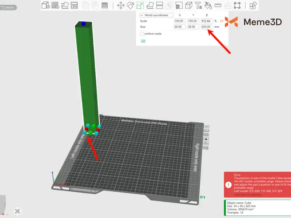Enable the uniform scale checkbox
Viewport: 291px width, 218px height.
(x=142, y=34)
